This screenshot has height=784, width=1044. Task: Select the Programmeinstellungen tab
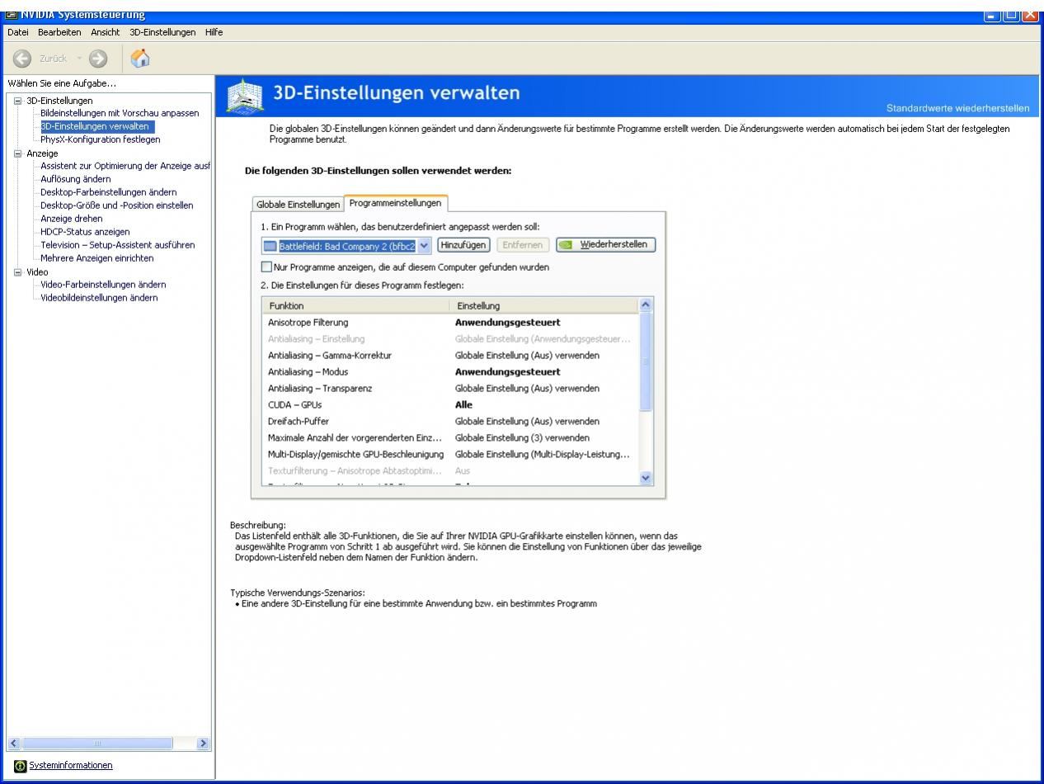395,202
